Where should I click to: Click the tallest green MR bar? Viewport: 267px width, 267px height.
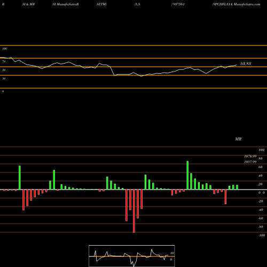click(187, 175)
